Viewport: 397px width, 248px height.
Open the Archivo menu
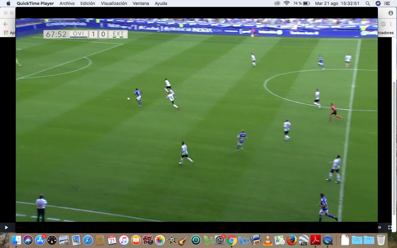coord(67,3)
